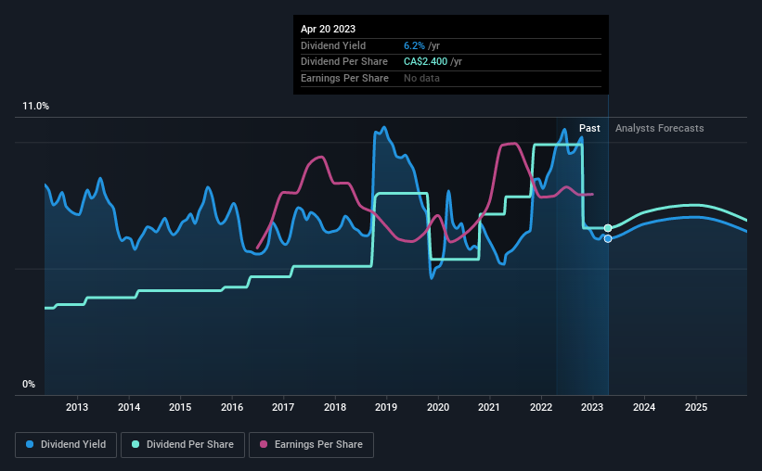762x471 pixels.
Task: Select the 2019 year on the timeline axis
Action: [386, 407]
